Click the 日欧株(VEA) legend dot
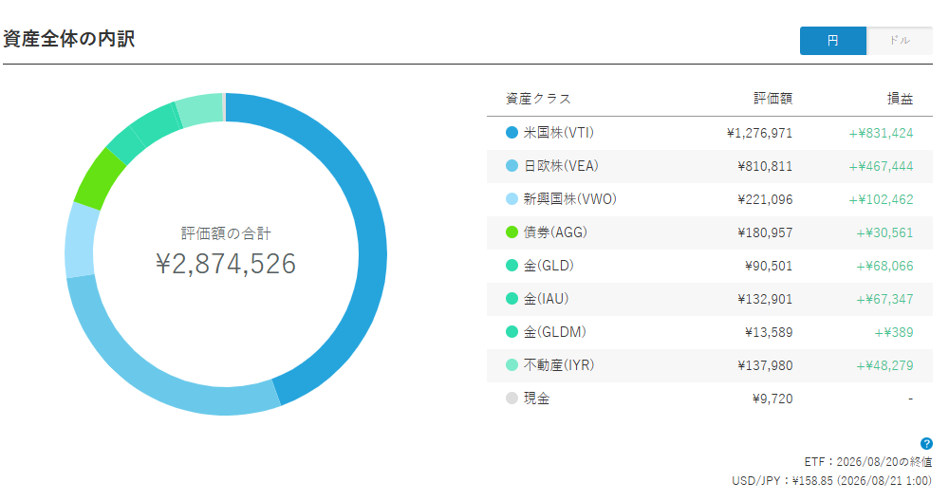Screen dimensions: 949x501 (512, 166)
